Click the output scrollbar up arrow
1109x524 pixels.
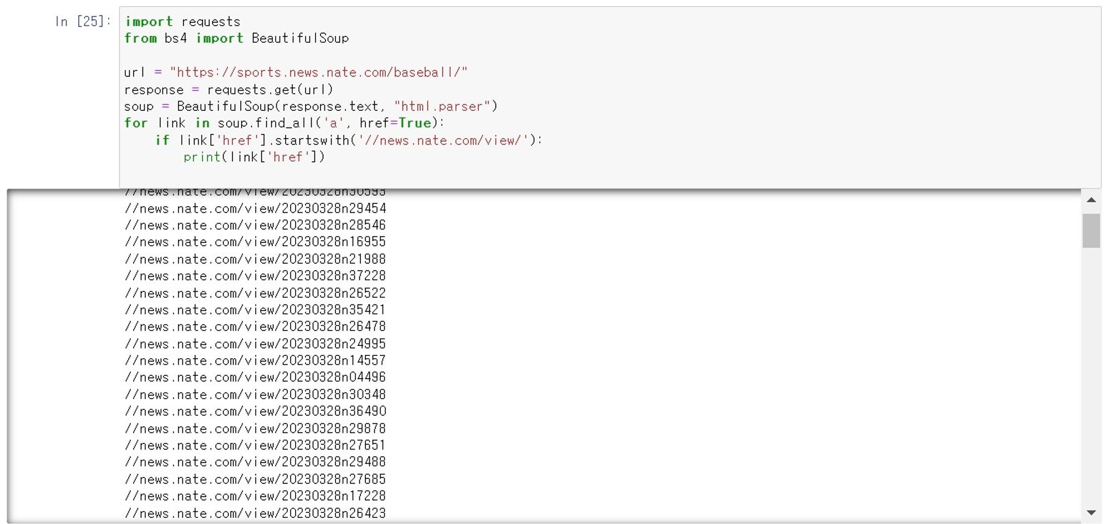(x=1091, y=200)
